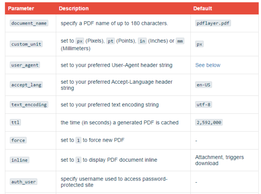Click the 'See below' link

tap(208, 65)
